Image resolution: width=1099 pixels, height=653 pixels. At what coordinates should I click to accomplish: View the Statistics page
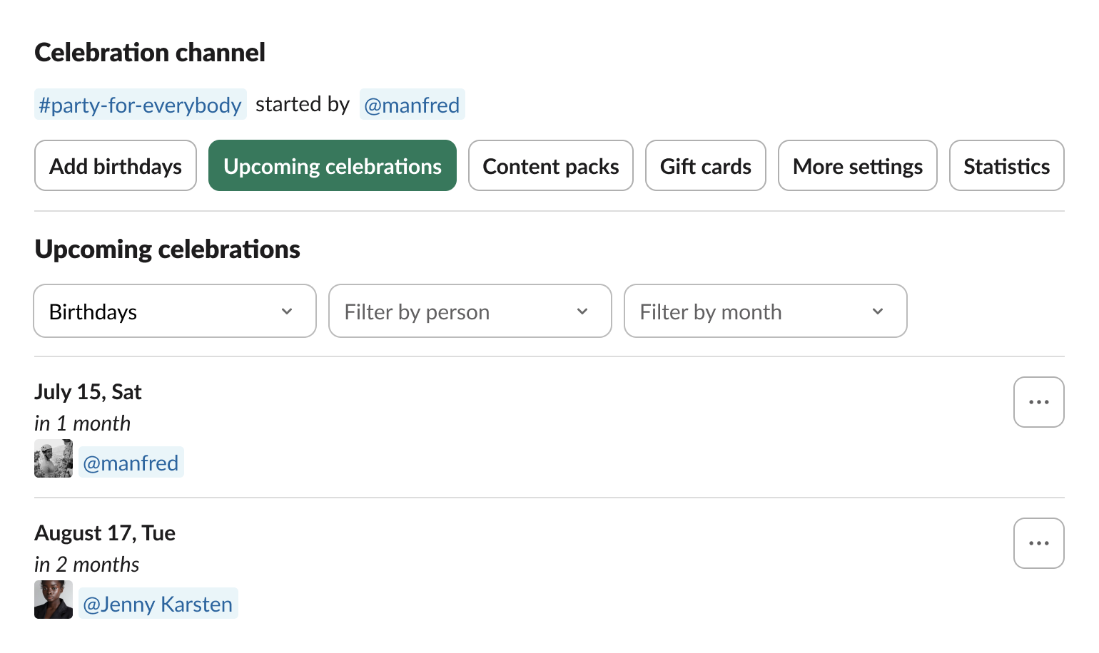1006,165
